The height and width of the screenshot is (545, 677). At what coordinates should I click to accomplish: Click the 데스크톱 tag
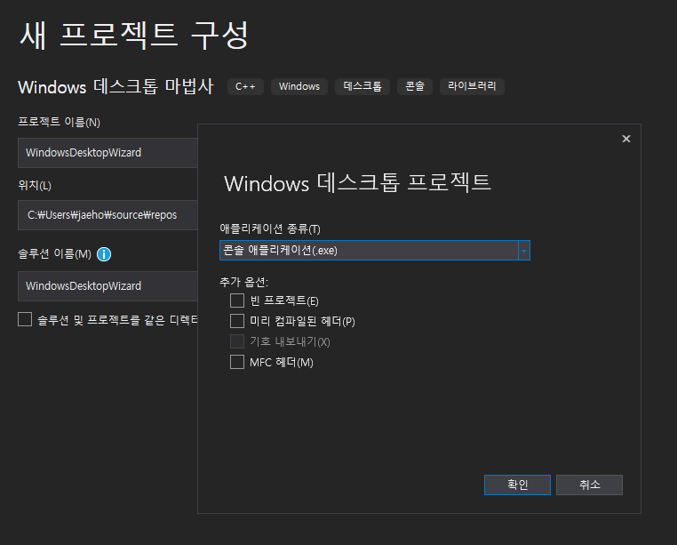[362, 86]
